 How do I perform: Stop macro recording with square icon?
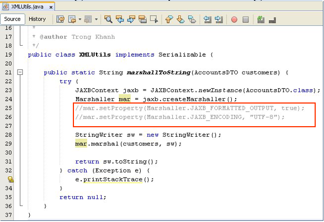click(246, 20)
